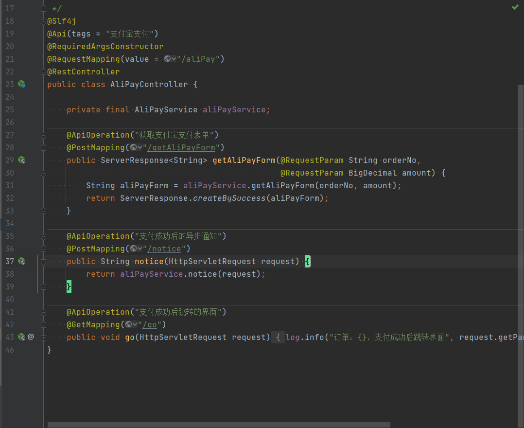Click the globe icon before "/aliPay" mapping

click(x=168, y=59)
